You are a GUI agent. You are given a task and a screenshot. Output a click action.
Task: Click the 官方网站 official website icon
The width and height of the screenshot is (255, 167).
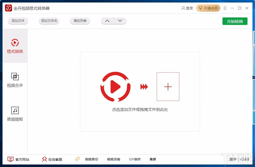click(x=10, y=159)
